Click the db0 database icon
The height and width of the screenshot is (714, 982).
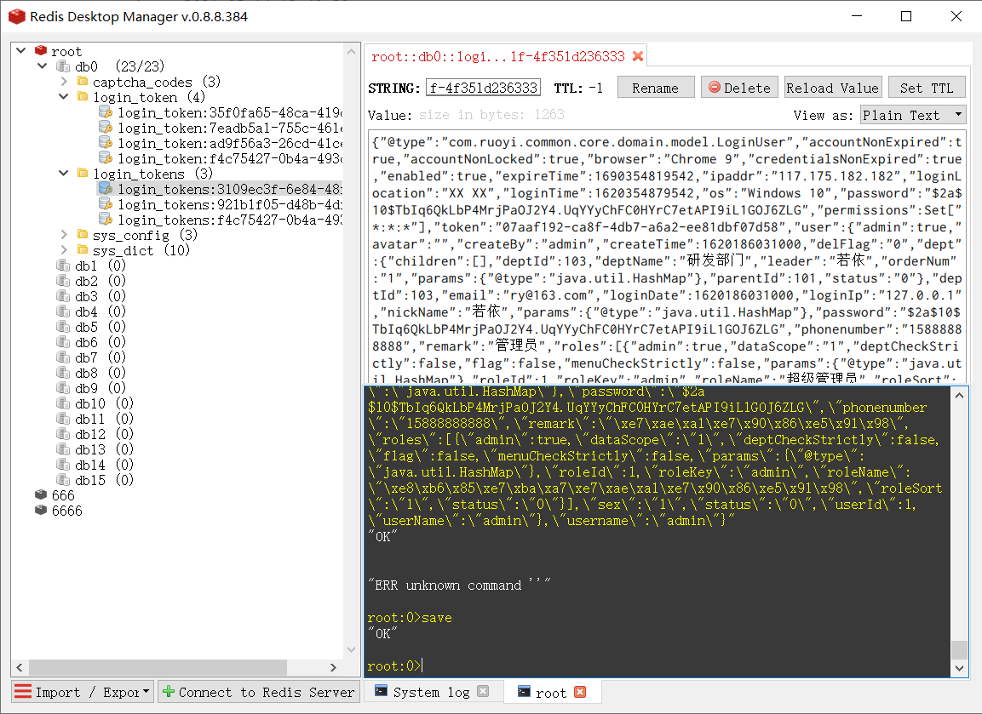63,66
